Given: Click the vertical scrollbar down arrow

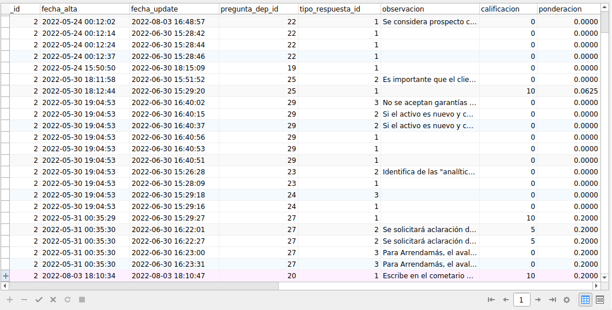Looking at the screenshot, I should pos(606,276).
